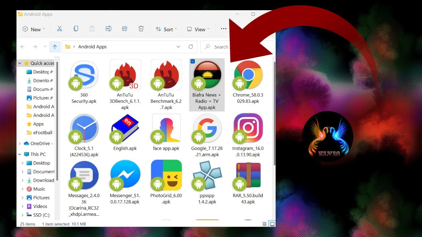
Task: Click the Rename icon in toolbar
Action: pos(108,29)
